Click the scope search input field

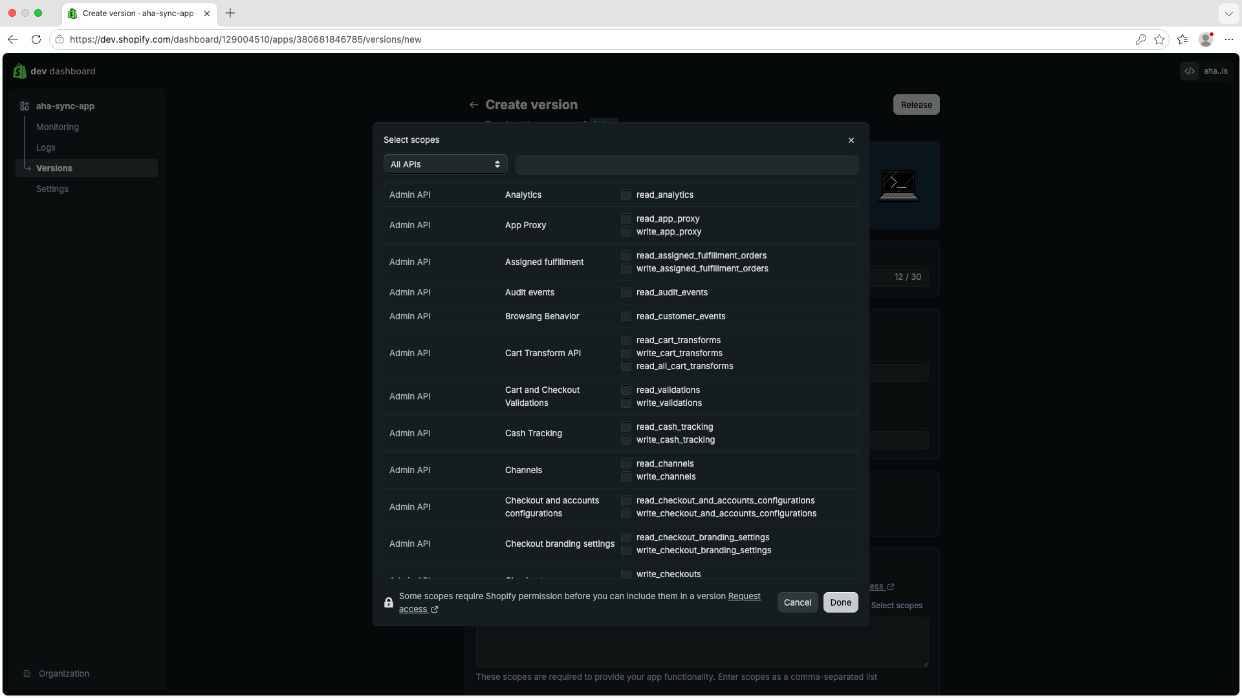(x=686, y=164)
